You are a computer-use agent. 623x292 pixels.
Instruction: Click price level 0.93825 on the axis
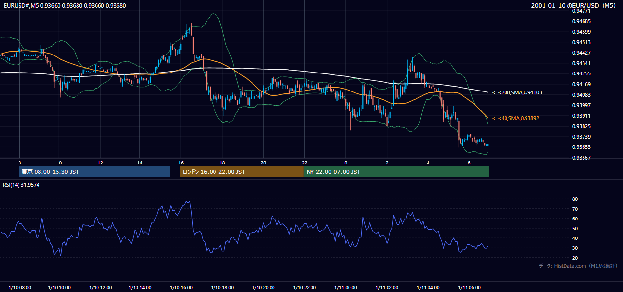[x=581, y=126]
